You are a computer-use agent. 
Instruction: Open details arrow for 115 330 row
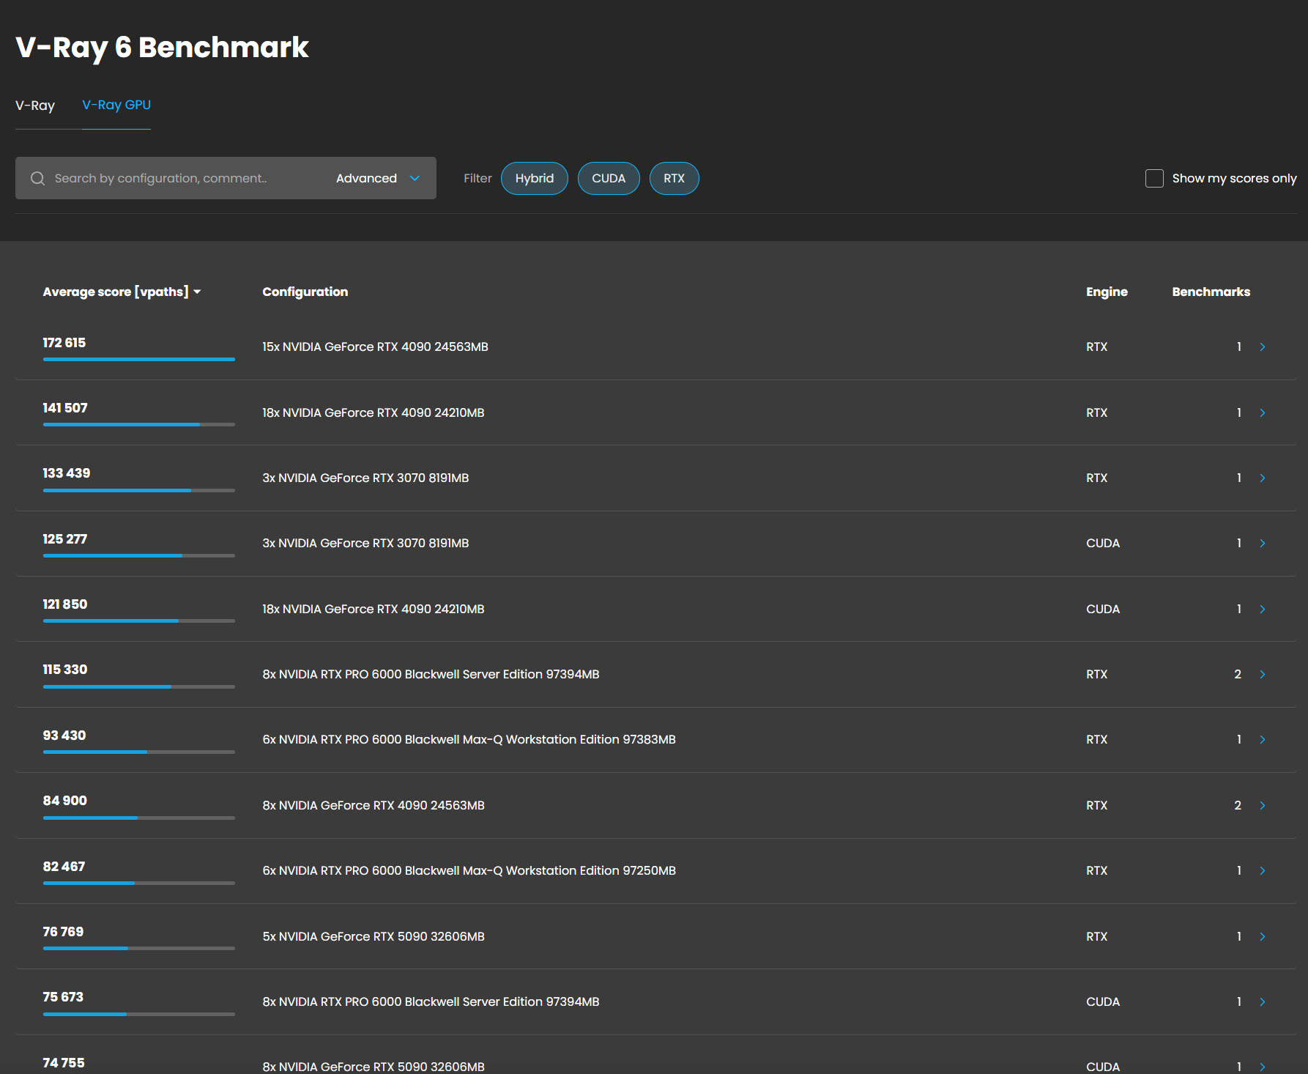coord(1263,674)
